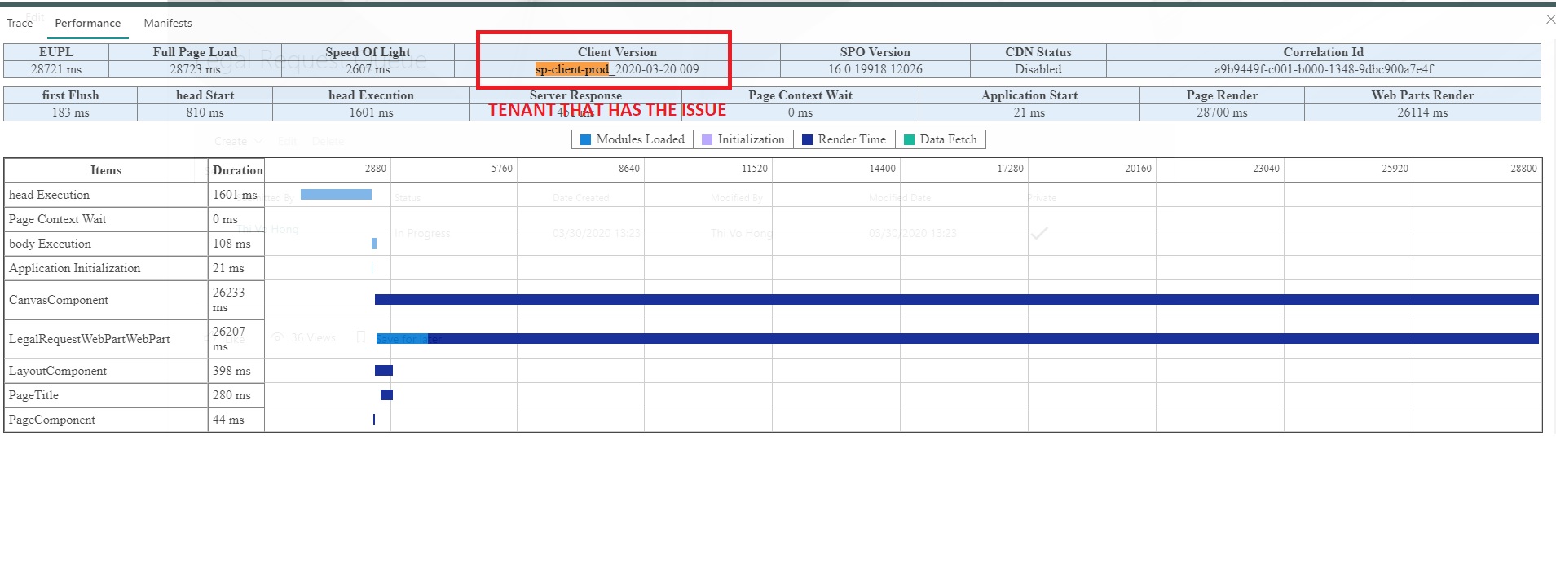Image resolution: width=1556 pixels, height=581 pixels.
Task: Open the Manifests tab
Action: pos(168,23)
